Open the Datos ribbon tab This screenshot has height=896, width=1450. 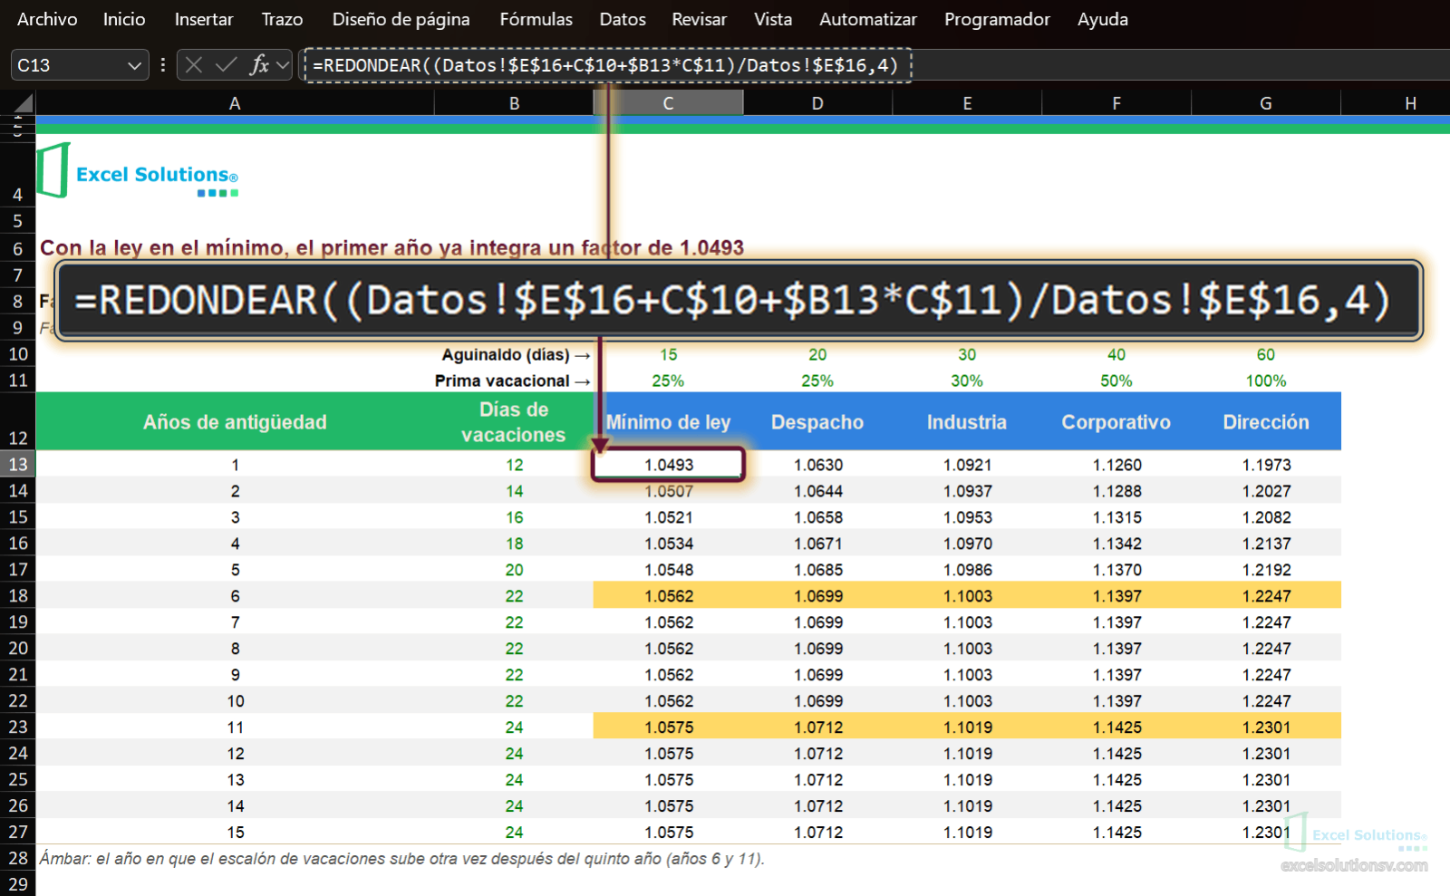[x=623, y=19]
